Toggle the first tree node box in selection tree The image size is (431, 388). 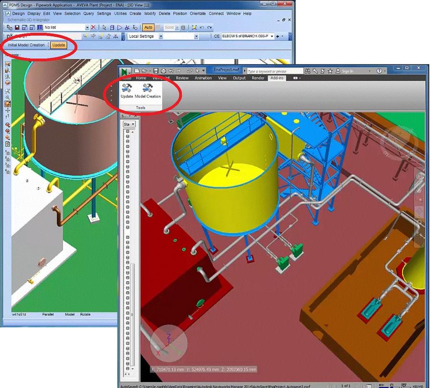click(127, 131)
